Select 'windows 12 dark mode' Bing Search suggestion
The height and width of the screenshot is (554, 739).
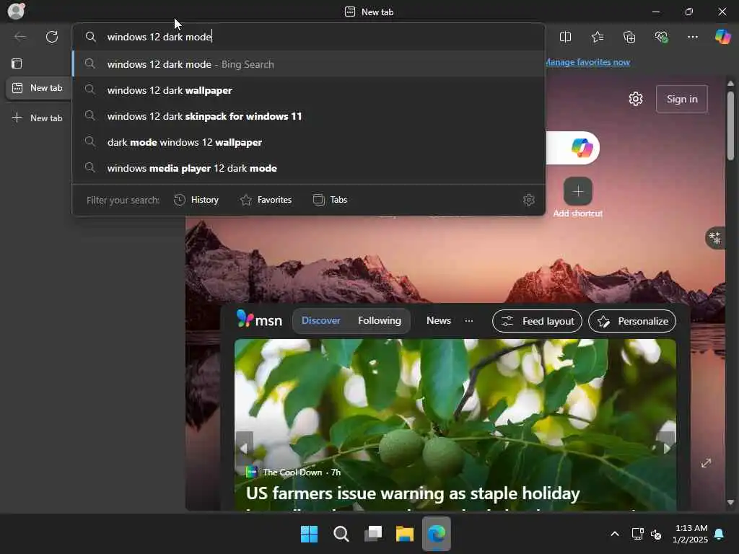[x=309, y=64]
